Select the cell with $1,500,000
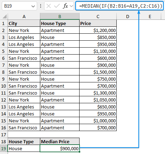The width and height of the screenshot is (165, 154). 98,72
